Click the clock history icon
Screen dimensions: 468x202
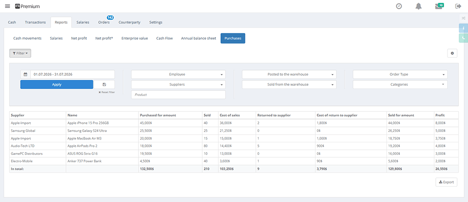(399, 6)
